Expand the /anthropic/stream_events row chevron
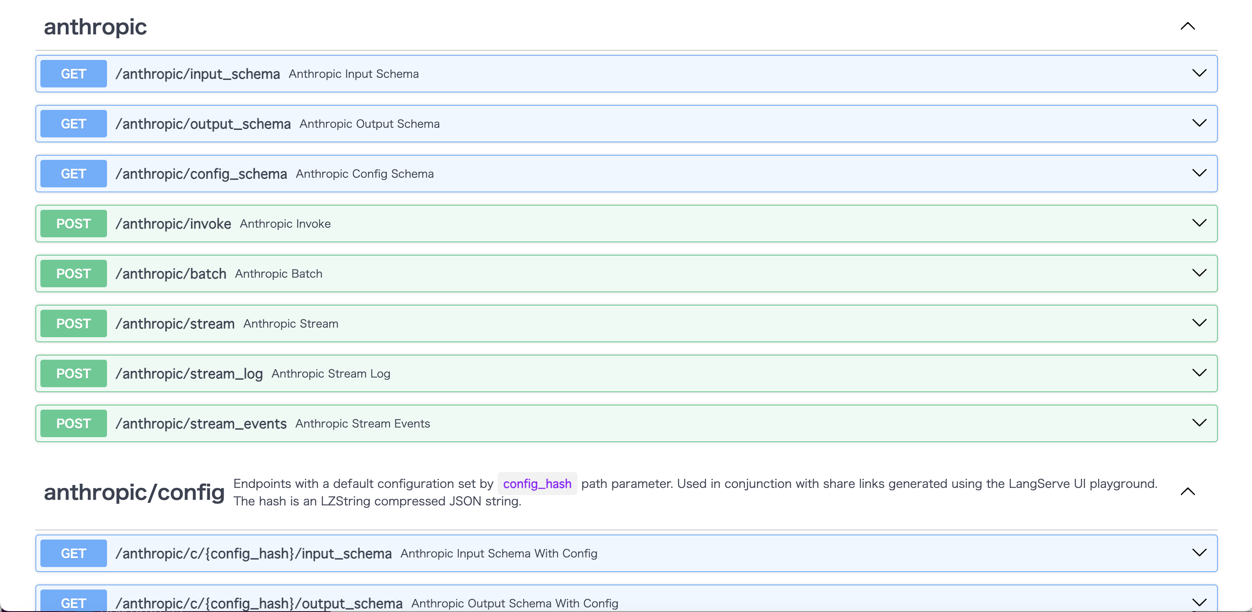The width and height of the screenshot is (1252, 612). (1199, 423)
